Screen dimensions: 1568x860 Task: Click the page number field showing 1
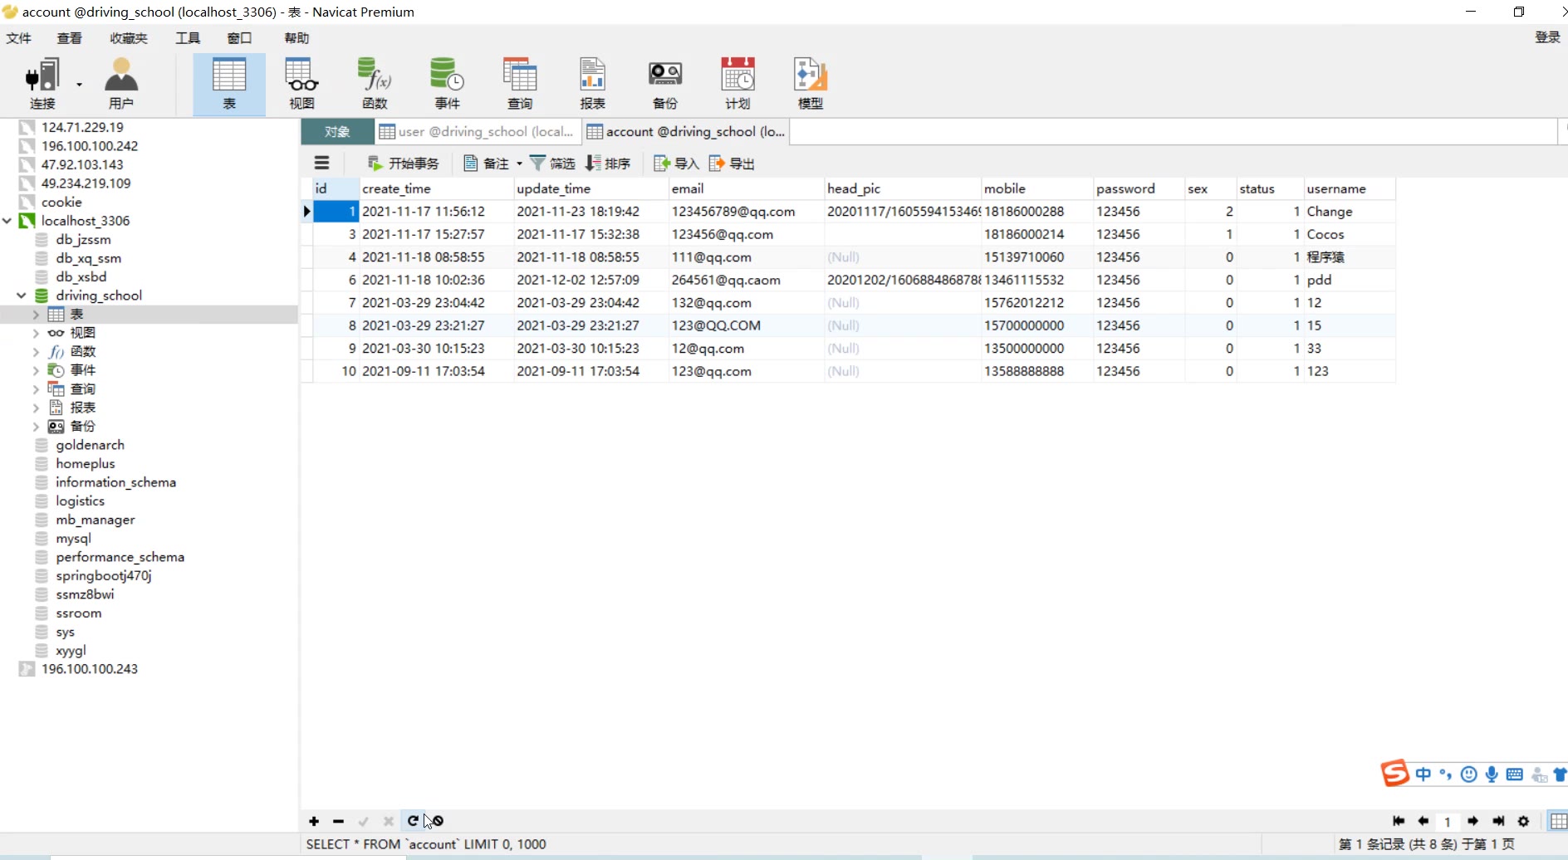(x=1448, y=821)
